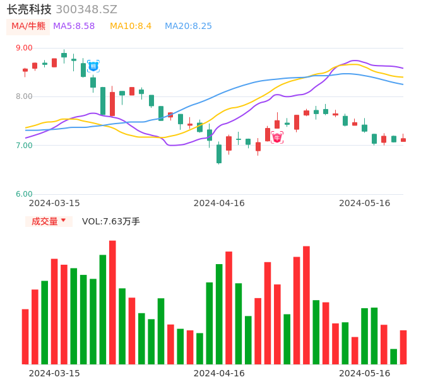Click price chart date 2024-05-16
The width and height of the screenshot is (433, 382).
[x=365, y=203]
